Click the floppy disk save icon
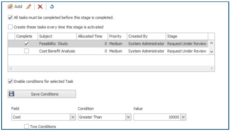Viewport: 231px width, 131px height. coord(11,94)
